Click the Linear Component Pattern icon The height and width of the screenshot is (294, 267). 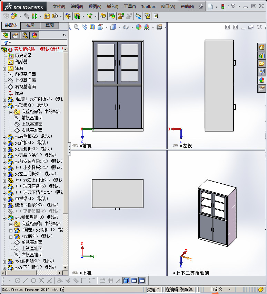click(34, 16)
